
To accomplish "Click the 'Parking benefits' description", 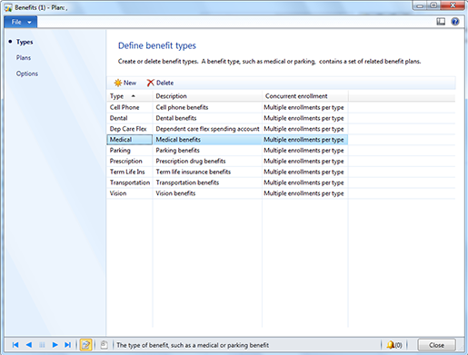I will pyautogui.click(x=177, y=151).
